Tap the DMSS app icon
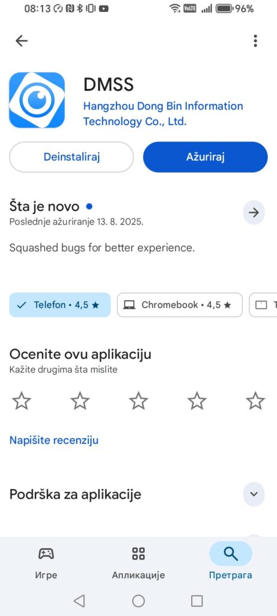 (37, 100)
